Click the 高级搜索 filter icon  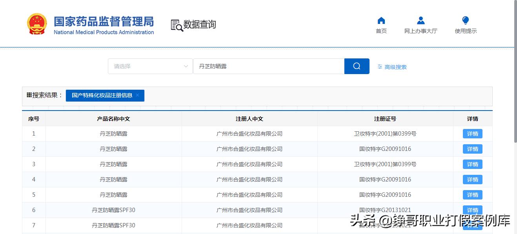pos(380,67)
